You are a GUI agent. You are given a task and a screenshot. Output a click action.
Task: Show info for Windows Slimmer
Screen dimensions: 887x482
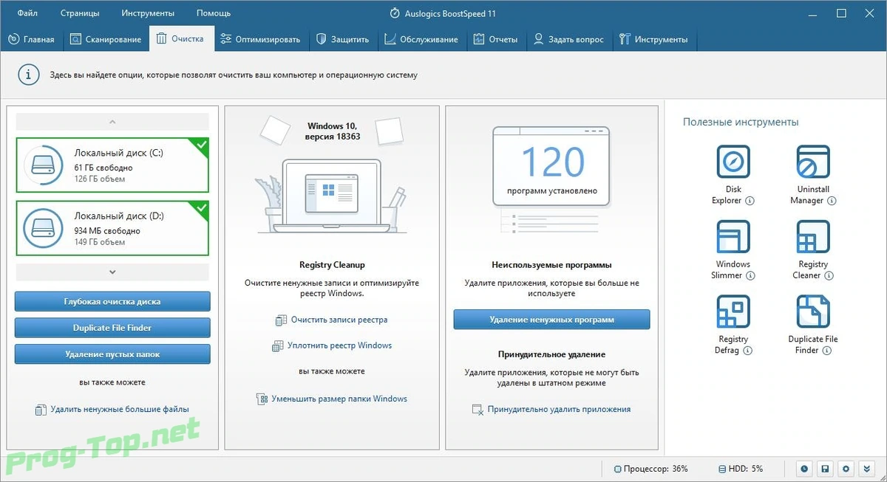[750, 275]
